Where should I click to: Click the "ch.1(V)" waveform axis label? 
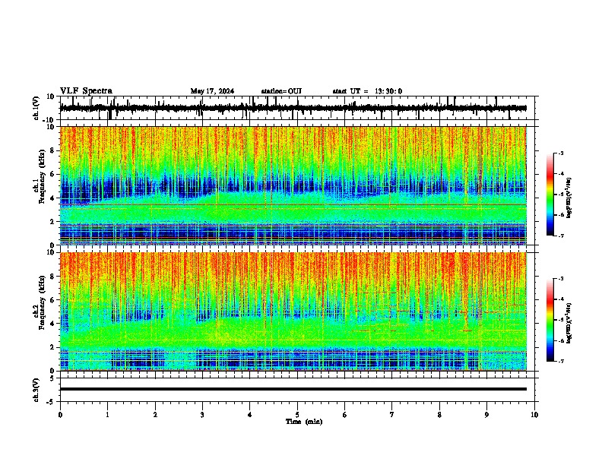pos(36,108)
